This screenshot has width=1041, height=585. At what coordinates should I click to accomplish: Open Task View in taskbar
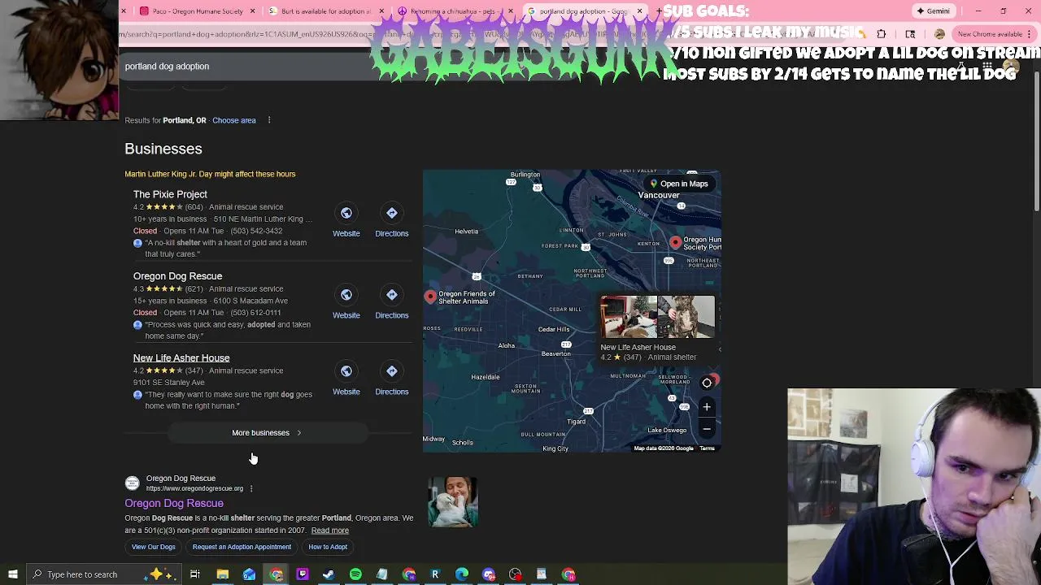click(x=195, y=574)
